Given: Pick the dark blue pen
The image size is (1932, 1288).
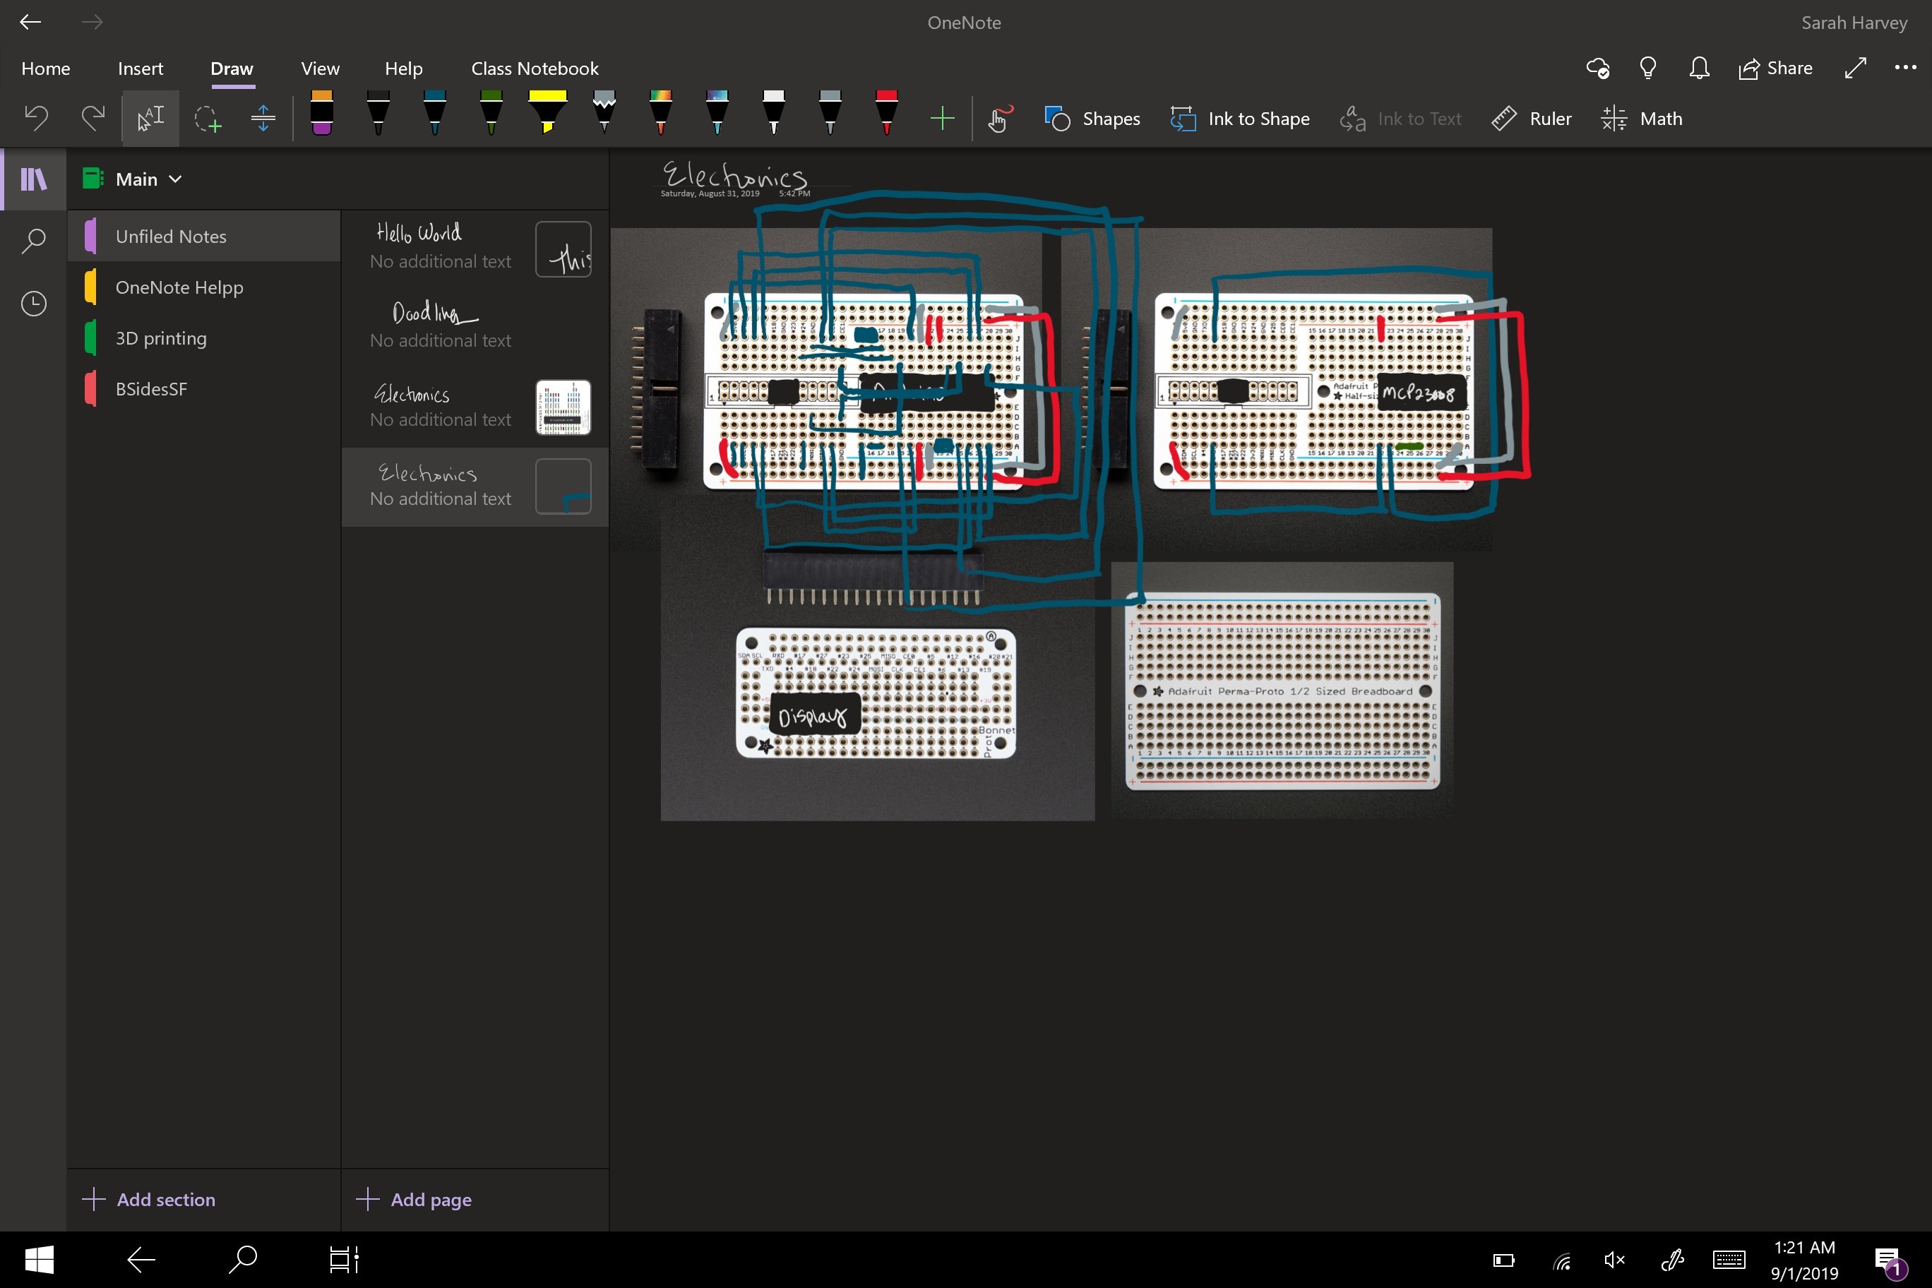Looking at the screenshot, I should click(434, 114).
